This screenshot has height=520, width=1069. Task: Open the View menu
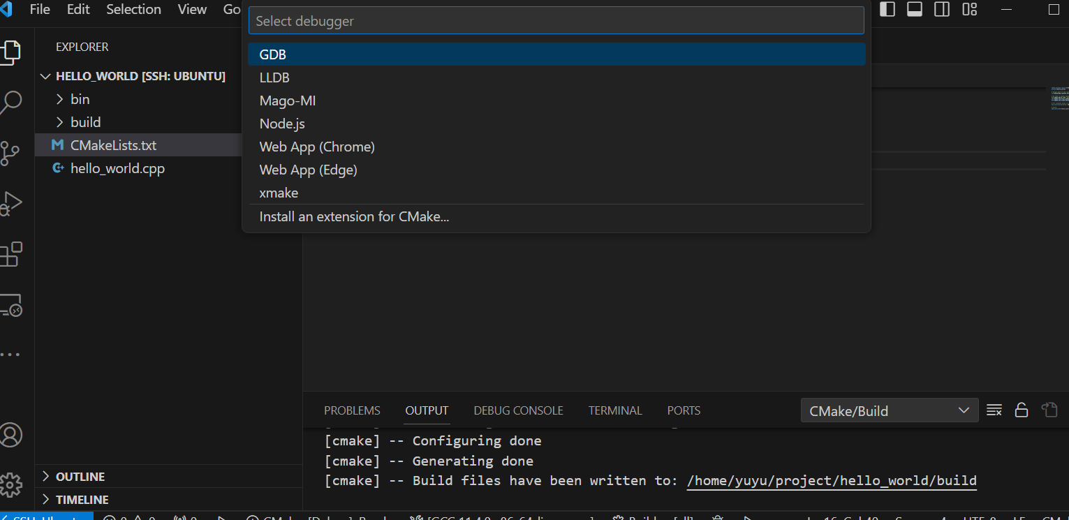(x=192, y=9)
